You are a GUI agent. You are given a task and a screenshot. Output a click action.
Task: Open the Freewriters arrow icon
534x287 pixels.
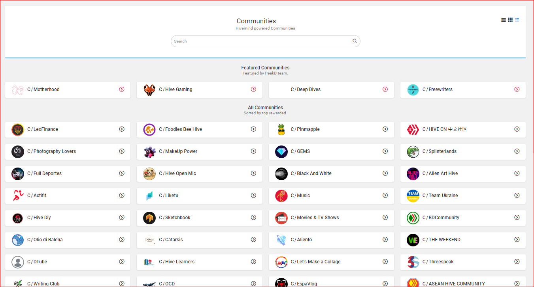pyautogui.click(x=517, y=89)
